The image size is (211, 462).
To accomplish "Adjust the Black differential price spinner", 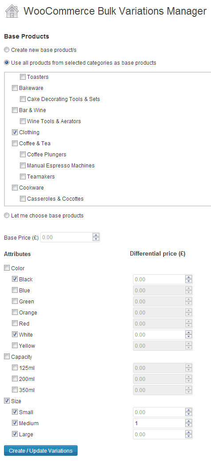I will click(188, 280).
